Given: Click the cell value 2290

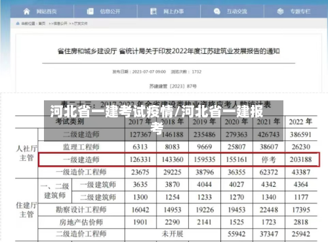Looking at the screenshot, I should pos(173,222).
